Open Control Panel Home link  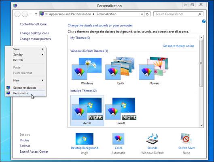pyautogui.click(x=33, y=24)
